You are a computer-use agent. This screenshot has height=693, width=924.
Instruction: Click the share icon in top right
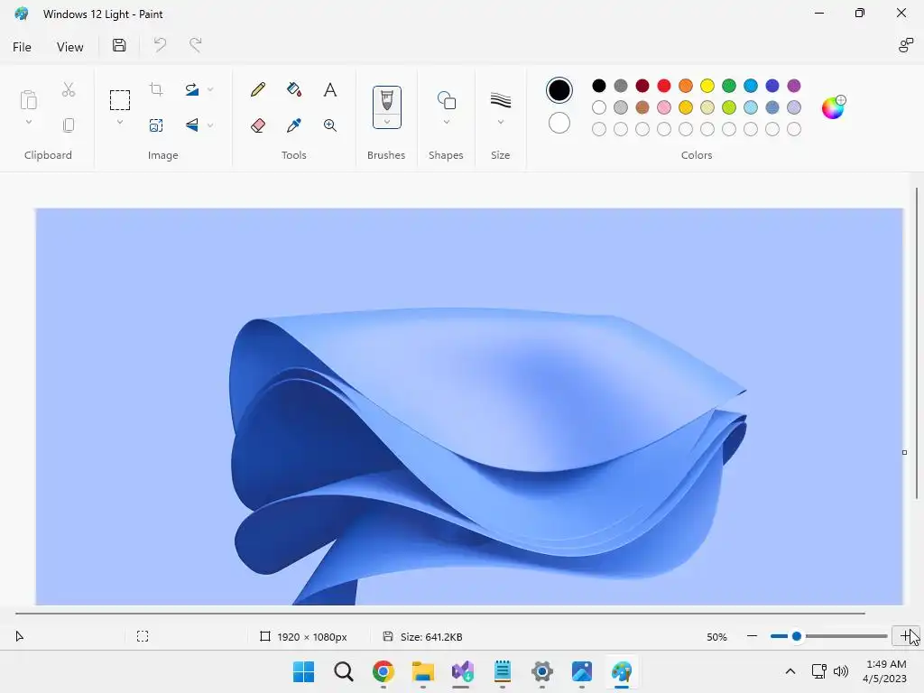coord(906,45)
